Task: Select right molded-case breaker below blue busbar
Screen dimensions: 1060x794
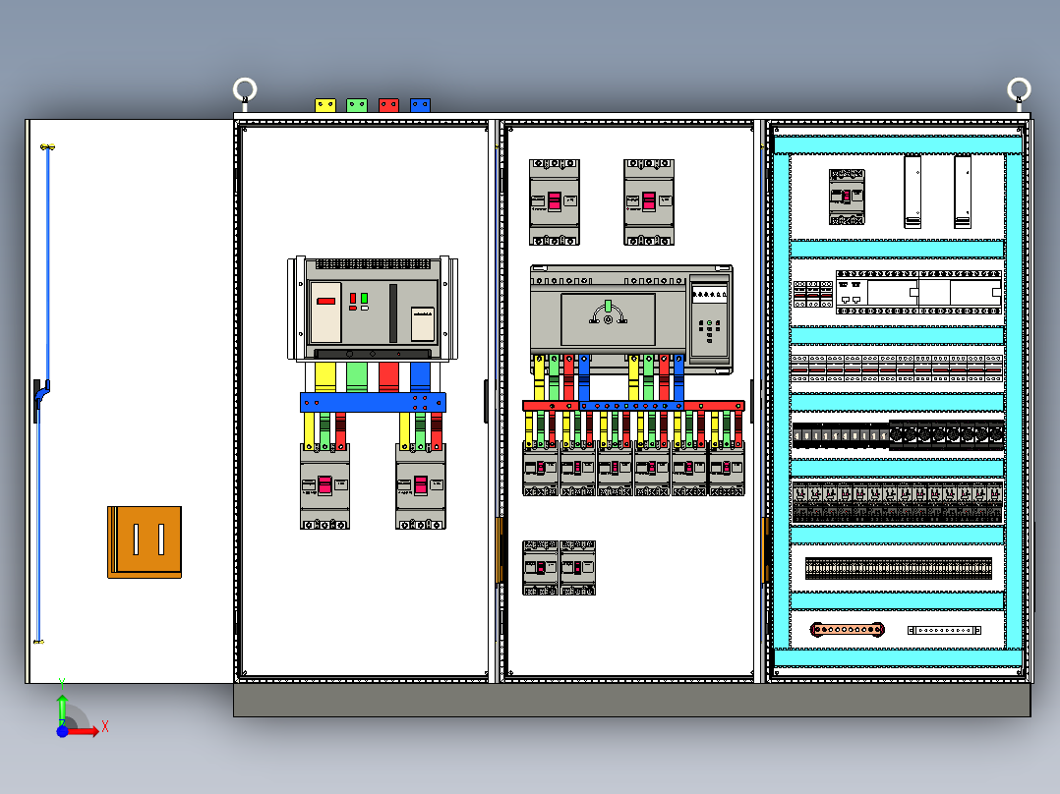Action: pos(421,485)
